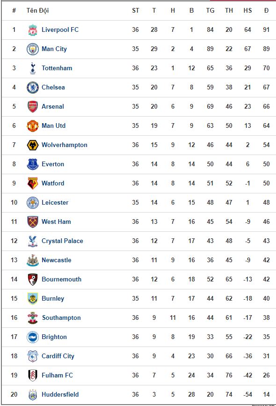Open the Man Utd team link
Image resolution: width=276 pixels, height=406 pixels.
click(53, 126)
